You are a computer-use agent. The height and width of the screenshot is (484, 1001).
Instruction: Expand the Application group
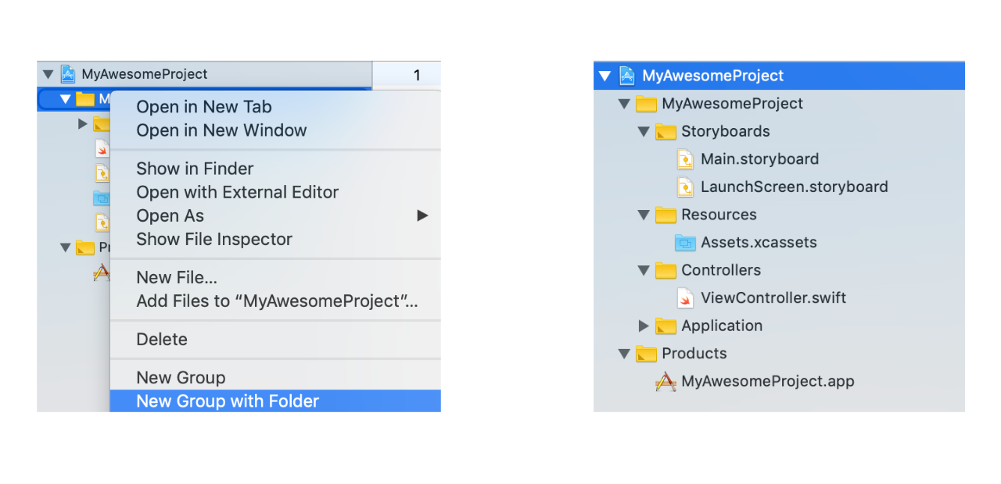(643, 326)
